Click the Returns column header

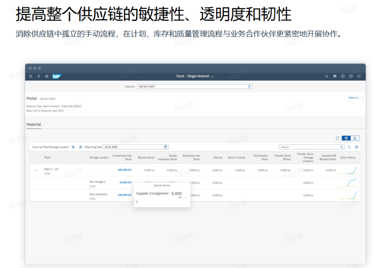218,157
